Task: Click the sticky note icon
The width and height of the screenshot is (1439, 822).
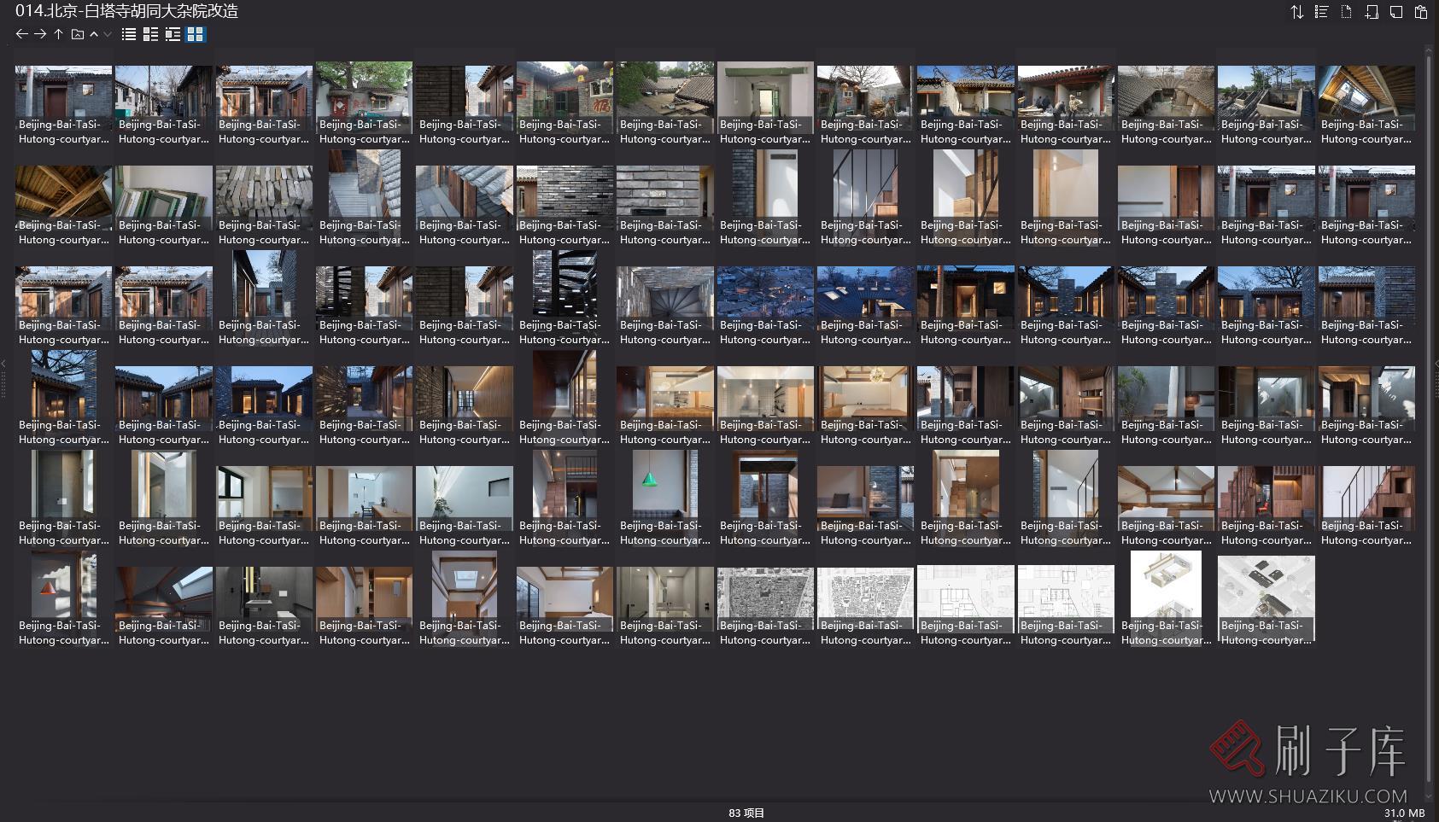Action: coord(1396,12)
